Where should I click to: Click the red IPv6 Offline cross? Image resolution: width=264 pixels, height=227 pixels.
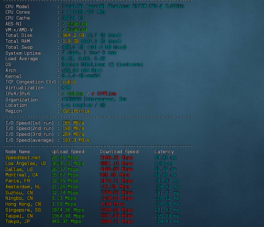pyautogui.click(x=93, y=94)
